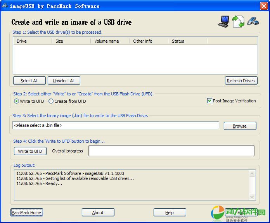This screenshot has width=270, height=223.
Task: Click the imageUSB title bar app icon
Action: [x=5, y=6]
